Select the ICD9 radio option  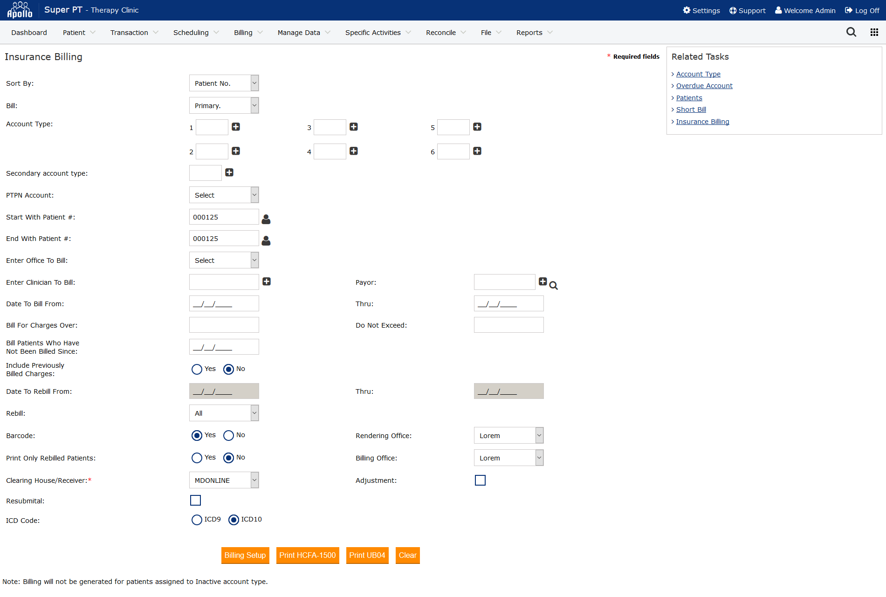[197, 520]
